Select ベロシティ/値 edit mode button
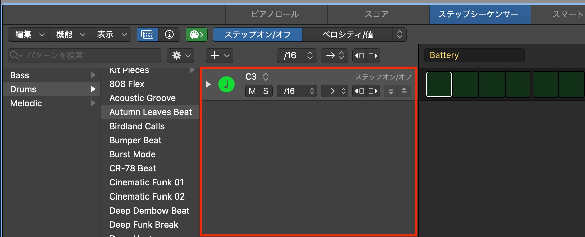This screenshot has height=237, width=585. [347, 34]
